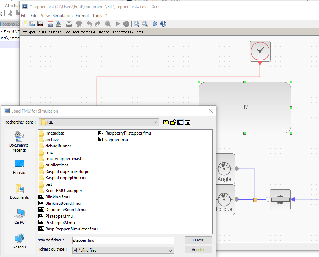Go to Ce PC location
Image resolution: width=319 pixels, height=257 pixels.
pyautogui.click(x=20, y=217)
